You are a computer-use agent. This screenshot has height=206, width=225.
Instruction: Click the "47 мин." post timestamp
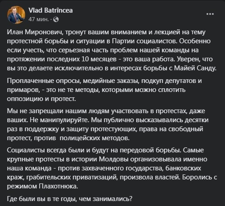[x=39, y=19]
